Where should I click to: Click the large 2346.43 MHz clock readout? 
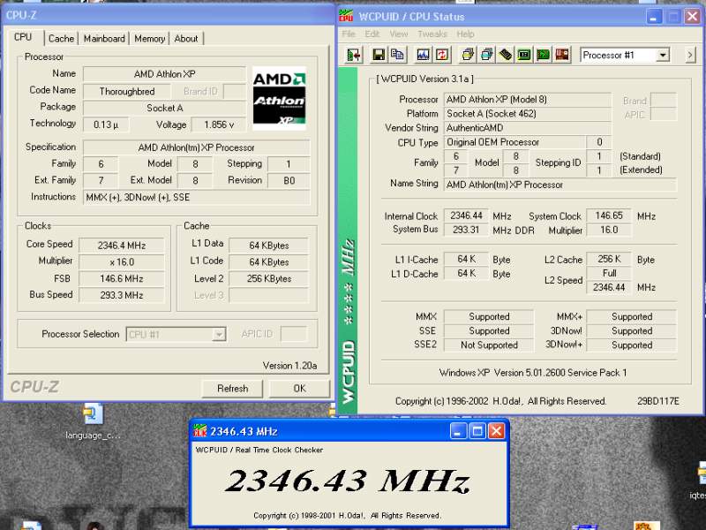(348, 481)
